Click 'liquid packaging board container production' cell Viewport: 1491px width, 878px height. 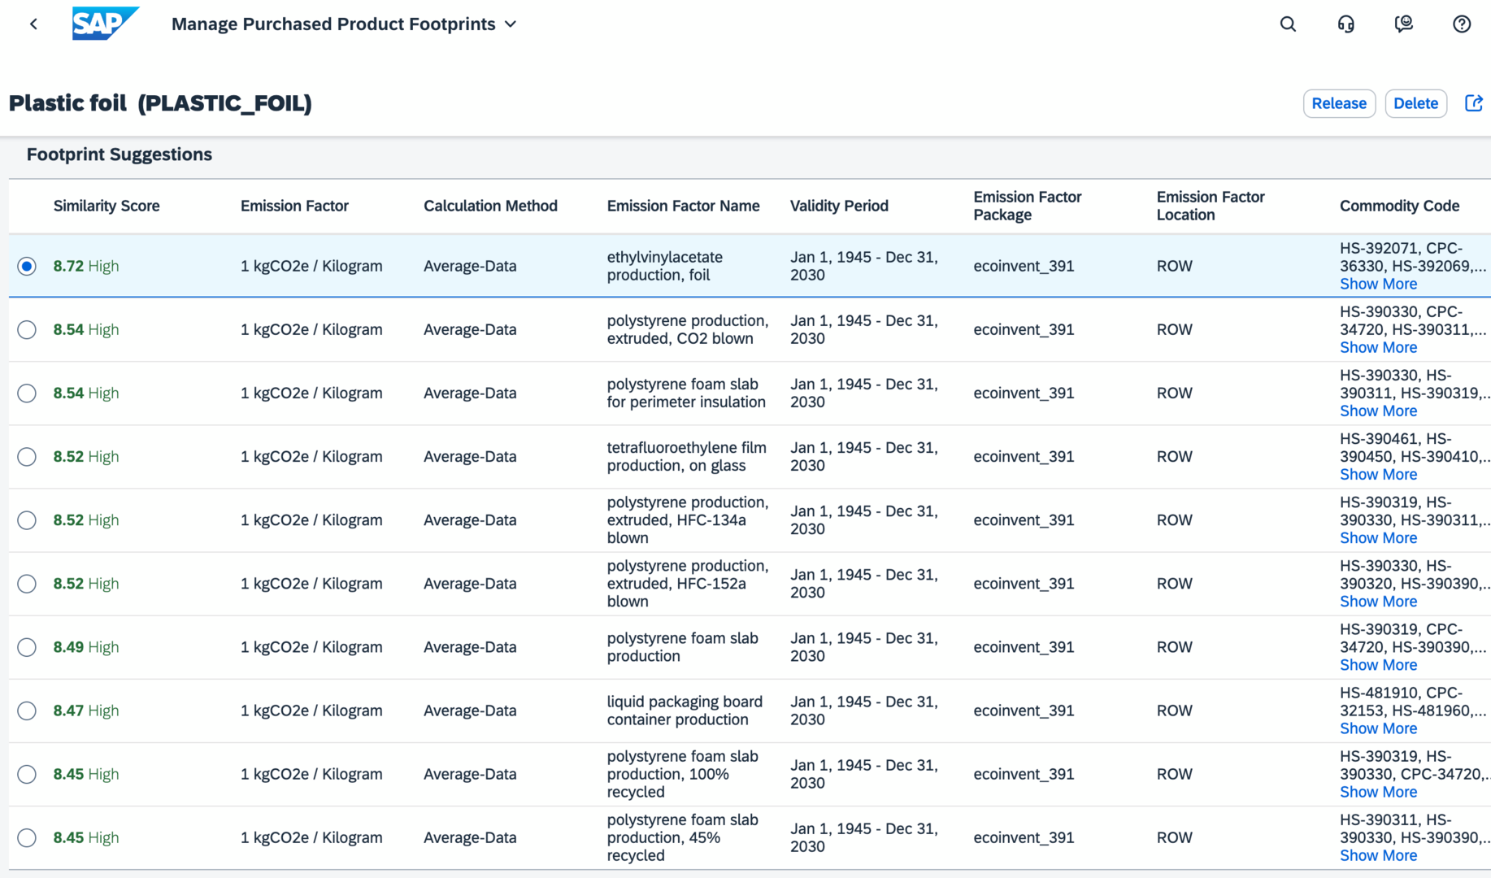pos(685,710)
